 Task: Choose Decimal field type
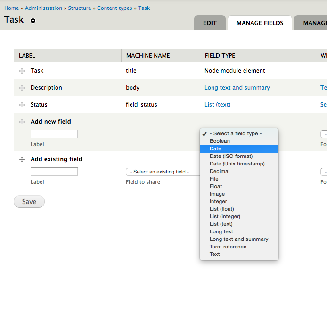coord(239,171)
